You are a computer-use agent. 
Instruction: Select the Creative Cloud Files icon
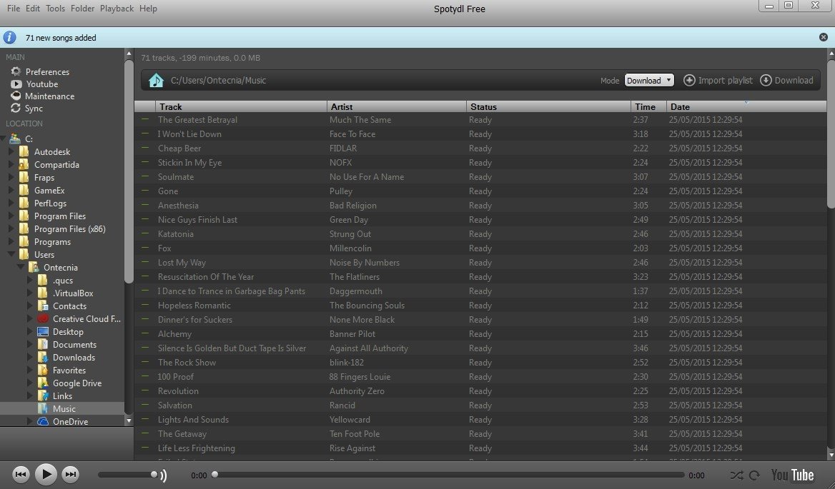[x=43, y=318]
